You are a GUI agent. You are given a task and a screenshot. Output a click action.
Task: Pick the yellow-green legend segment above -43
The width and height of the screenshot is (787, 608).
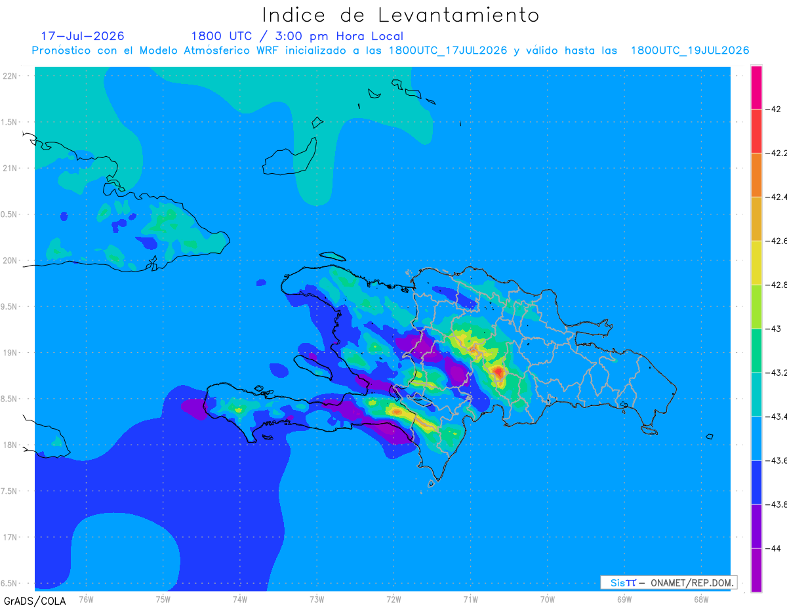coord(756,307)
